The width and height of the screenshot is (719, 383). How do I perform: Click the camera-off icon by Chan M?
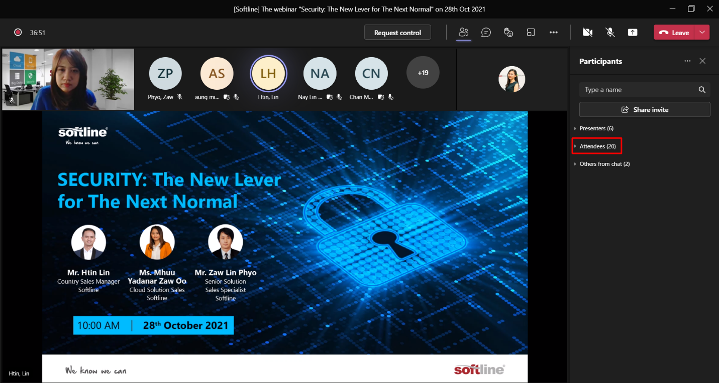click(x=381, y=97)
